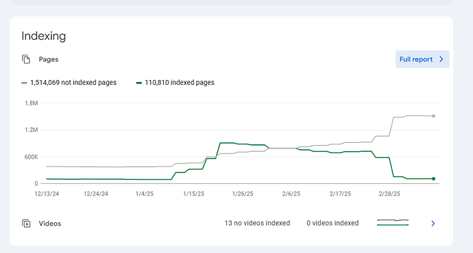
Task: Click the 1/15/25 axis date label
Action: click(193, 194)
